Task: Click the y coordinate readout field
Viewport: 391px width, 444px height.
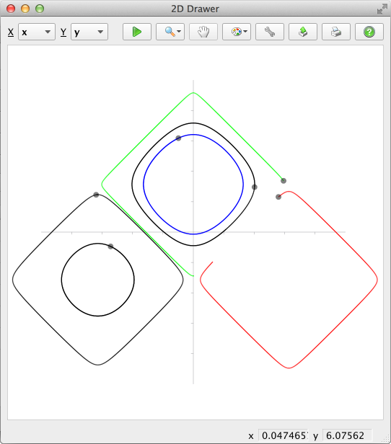Action: 347,435
